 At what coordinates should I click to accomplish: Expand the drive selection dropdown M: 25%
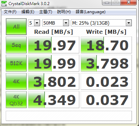click(129, 23)
